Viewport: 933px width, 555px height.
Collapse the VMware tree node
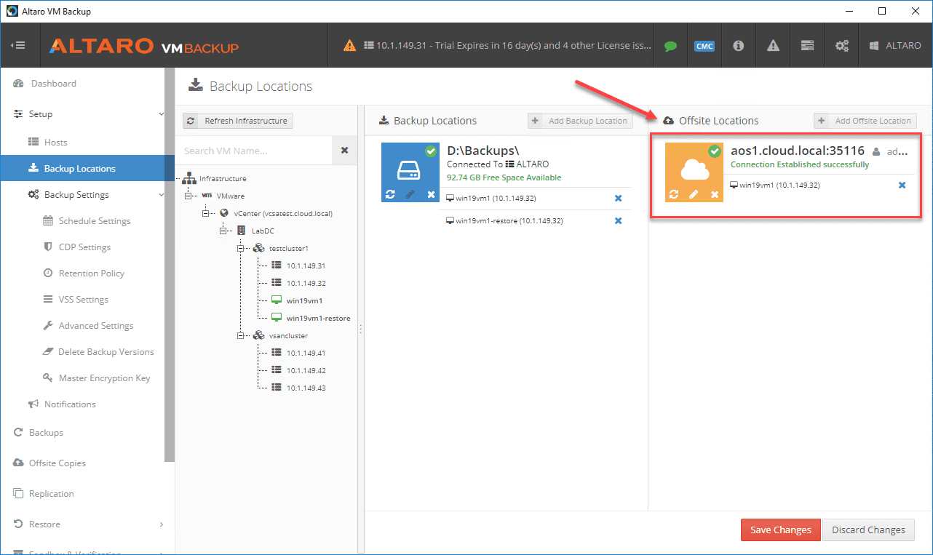point(189,196)
